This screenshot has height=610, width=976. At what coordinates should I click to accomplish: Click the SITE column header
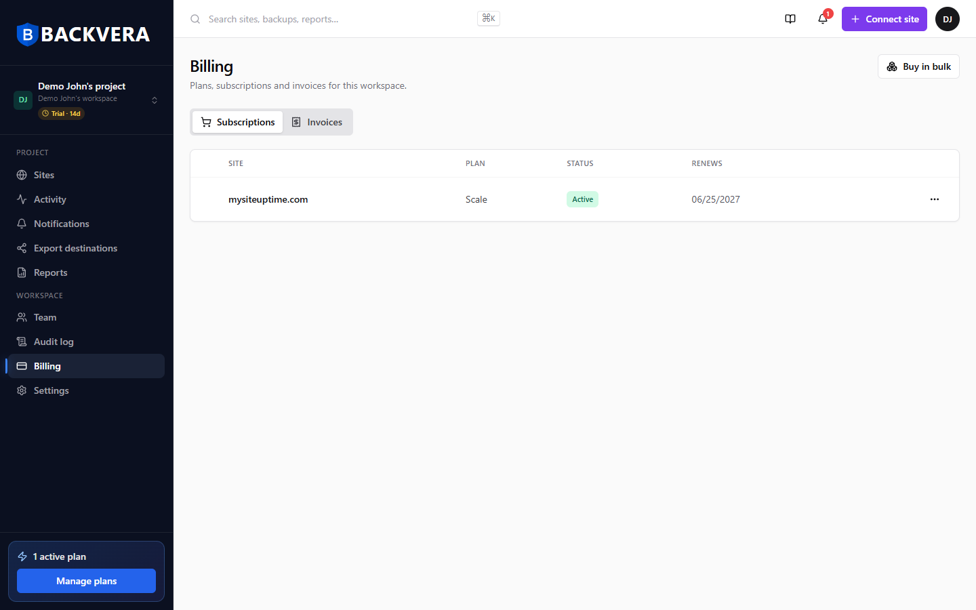tap(236, 163)
